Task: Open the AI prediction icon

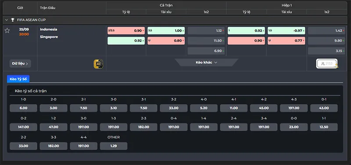Action: click(98, 64)
